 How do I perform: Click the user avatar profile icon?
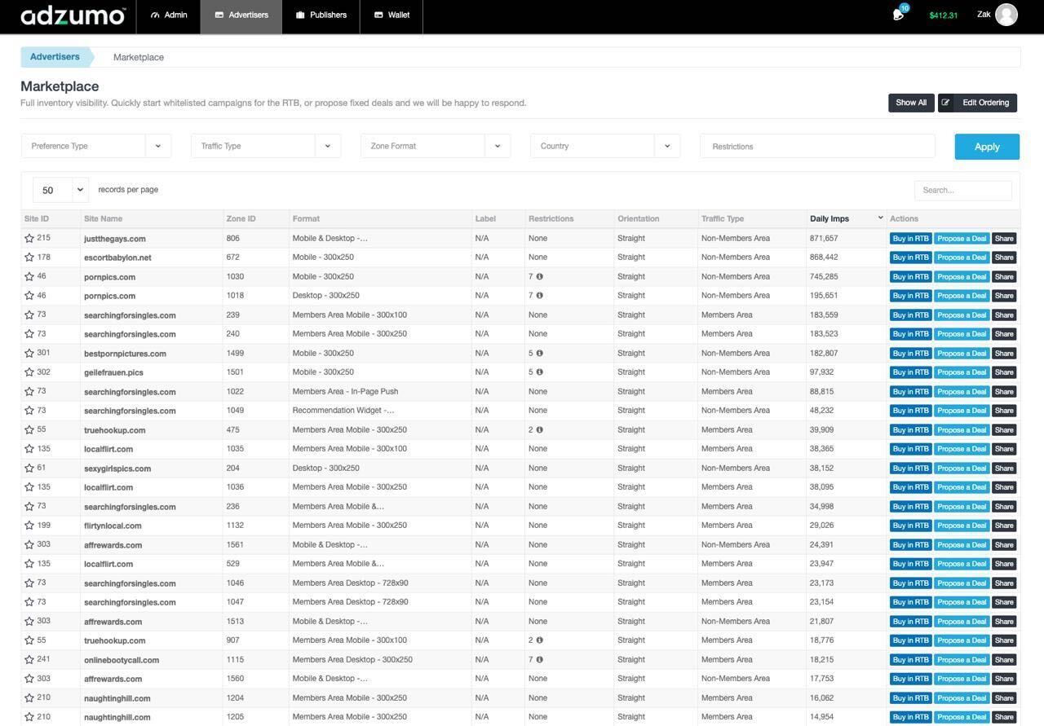pos(1006,15)
